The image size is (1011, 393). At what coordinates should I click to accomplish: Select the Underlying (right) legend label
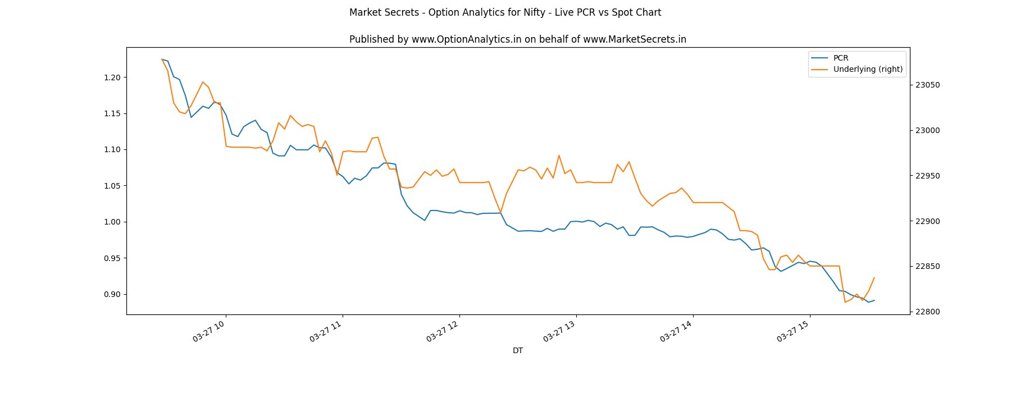[868, 70]
